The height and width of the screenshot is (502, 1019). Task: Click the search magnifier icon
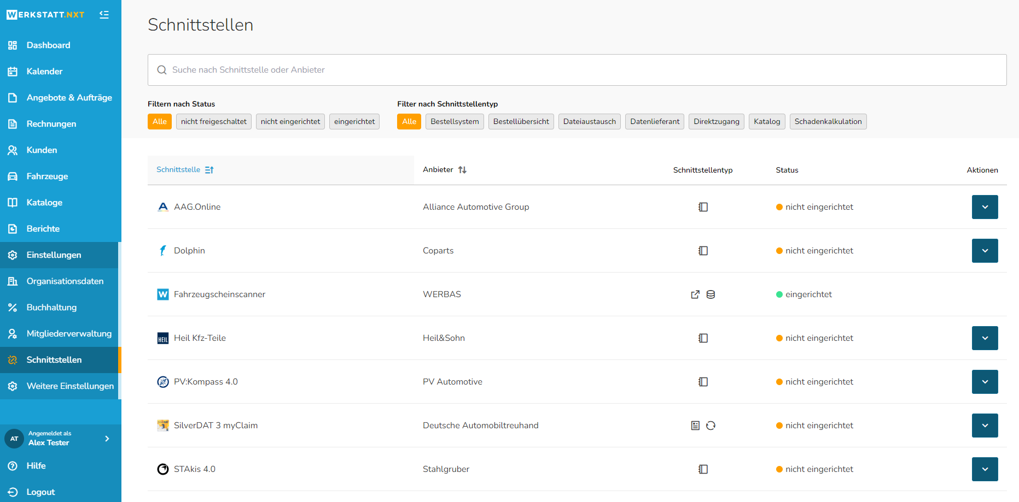point(162,70)
